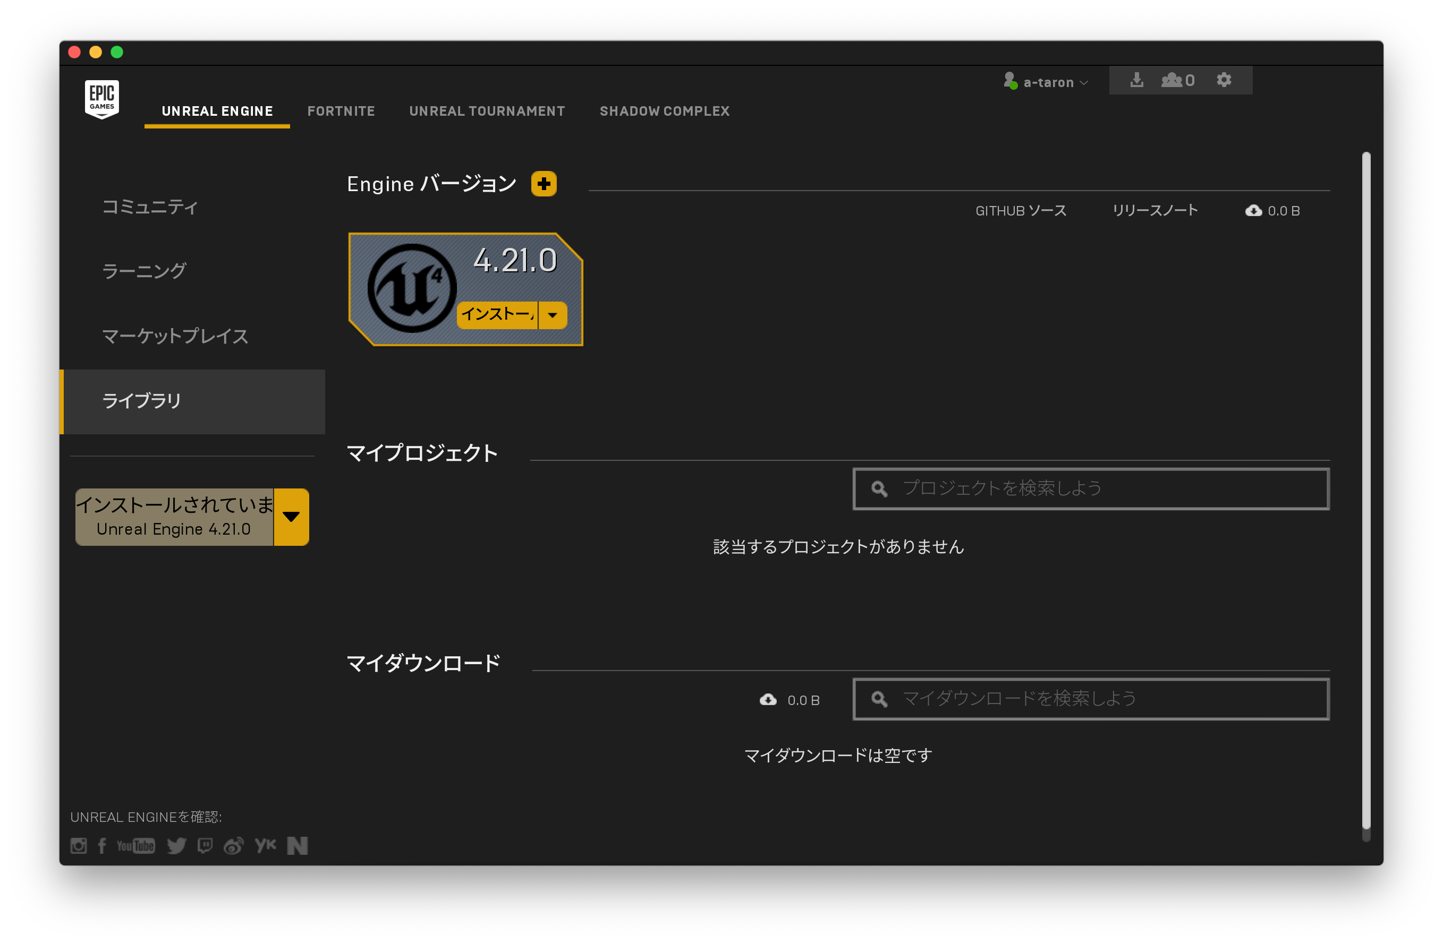Open launcher settings gear icon

(1224, 80)
